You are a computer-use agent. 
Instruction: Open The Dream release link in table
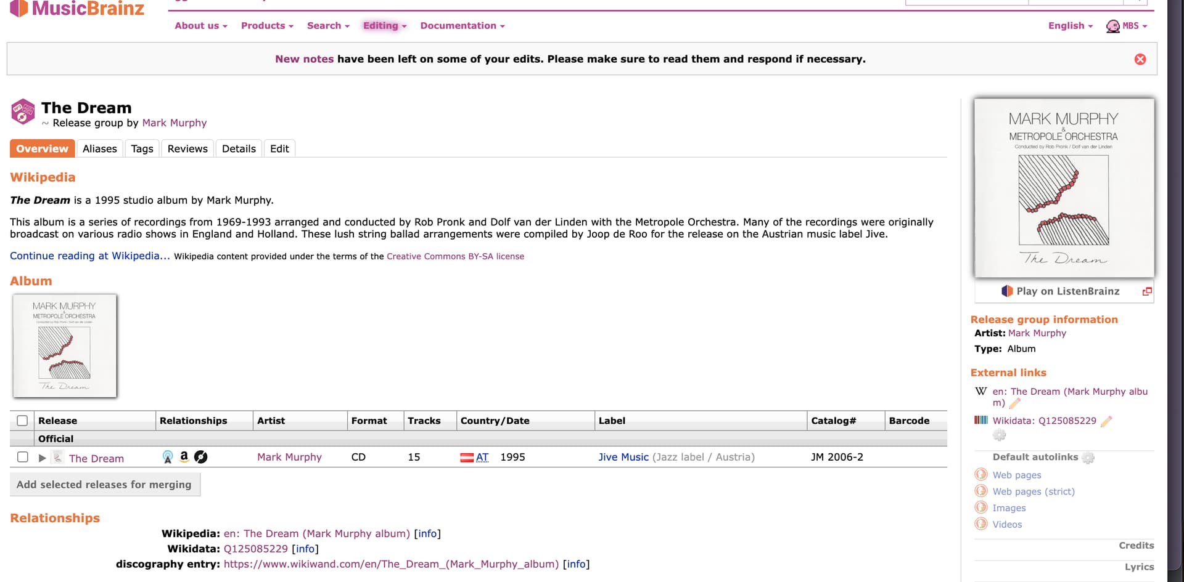click(96, 458)
